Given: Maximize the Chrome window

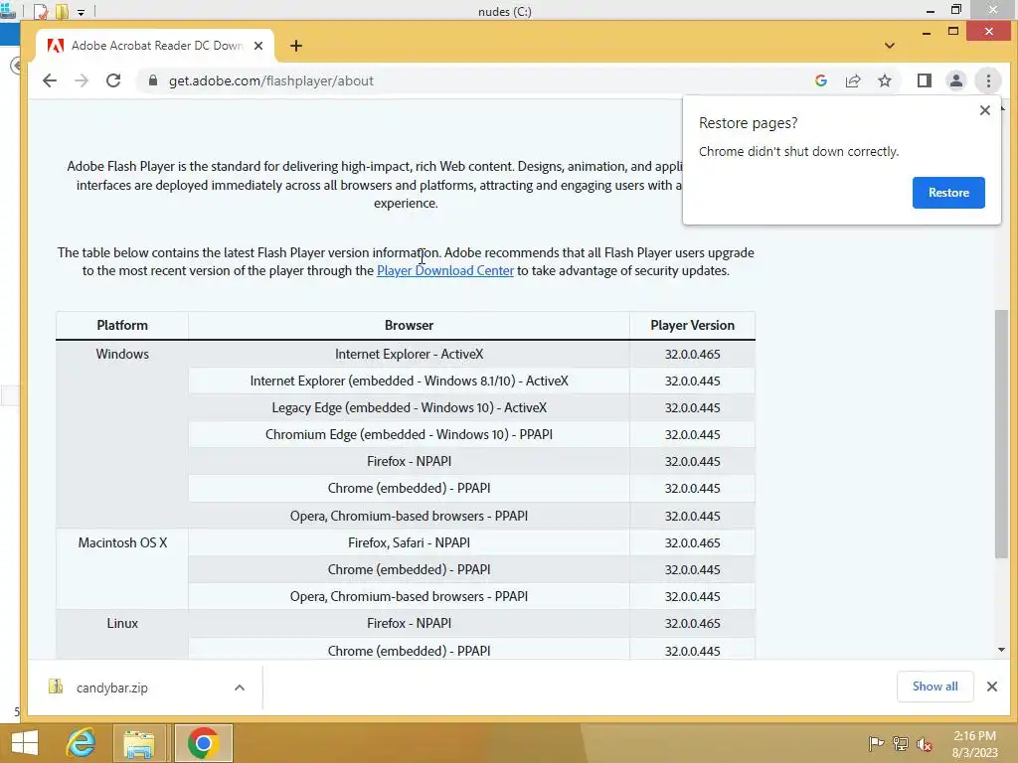Looking at the screenshot, I should coord(953,31).
